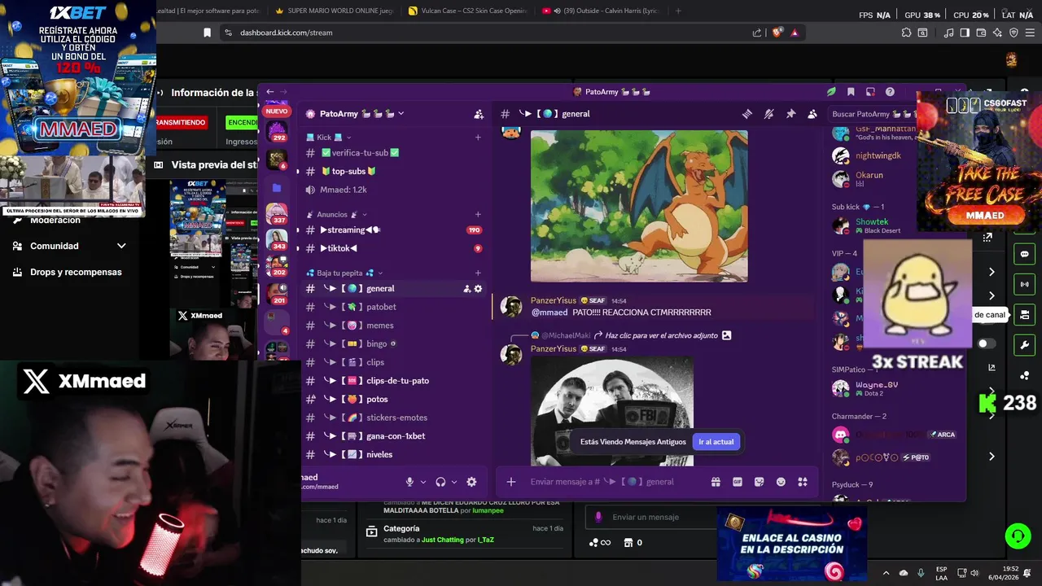Expand the Comunidad menu in Kick dashboard
1042x586 pixels.
[x=69, y=246]
